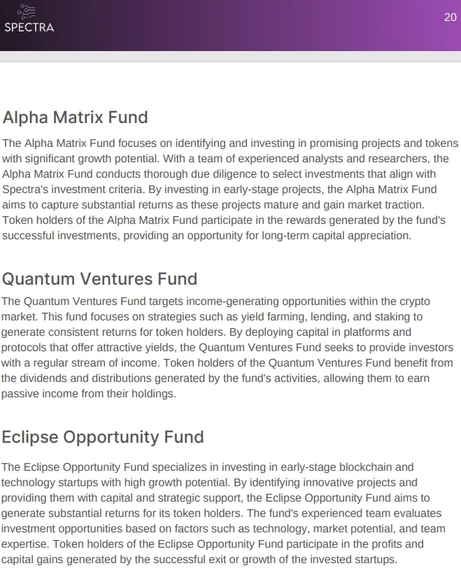Click the Spectra circuit logo icon
Viewport: 461px width, 568px height.
27,12
